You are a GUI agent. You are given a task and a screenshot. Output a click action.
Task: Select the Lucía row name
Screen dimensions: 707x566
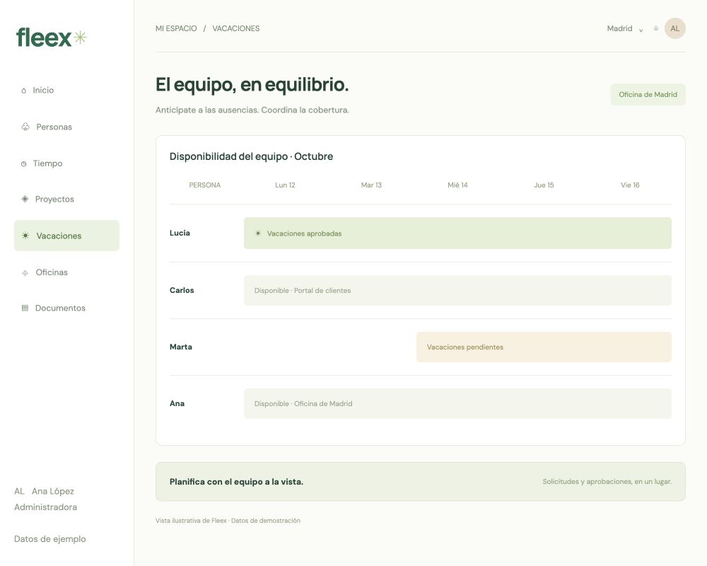click(180, 233)
